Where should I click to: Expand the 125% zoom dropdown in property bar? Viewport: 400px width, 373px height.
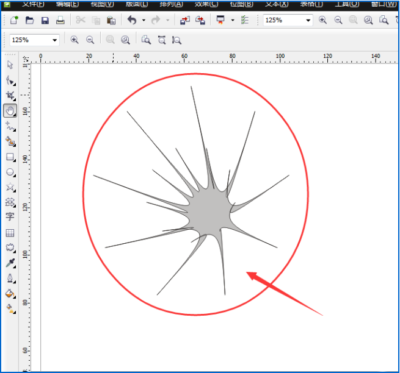55,40
